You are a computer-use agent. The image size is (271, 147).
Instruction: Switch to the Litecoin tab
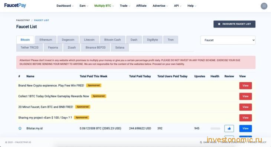point(89,40)
